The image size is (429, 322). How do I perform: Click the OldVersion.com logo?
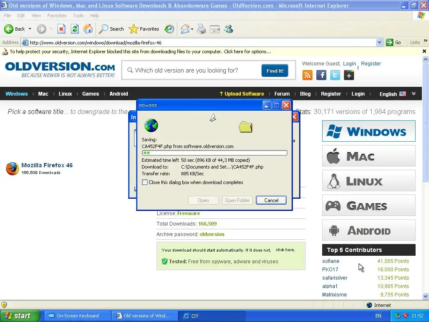[60, 70]
